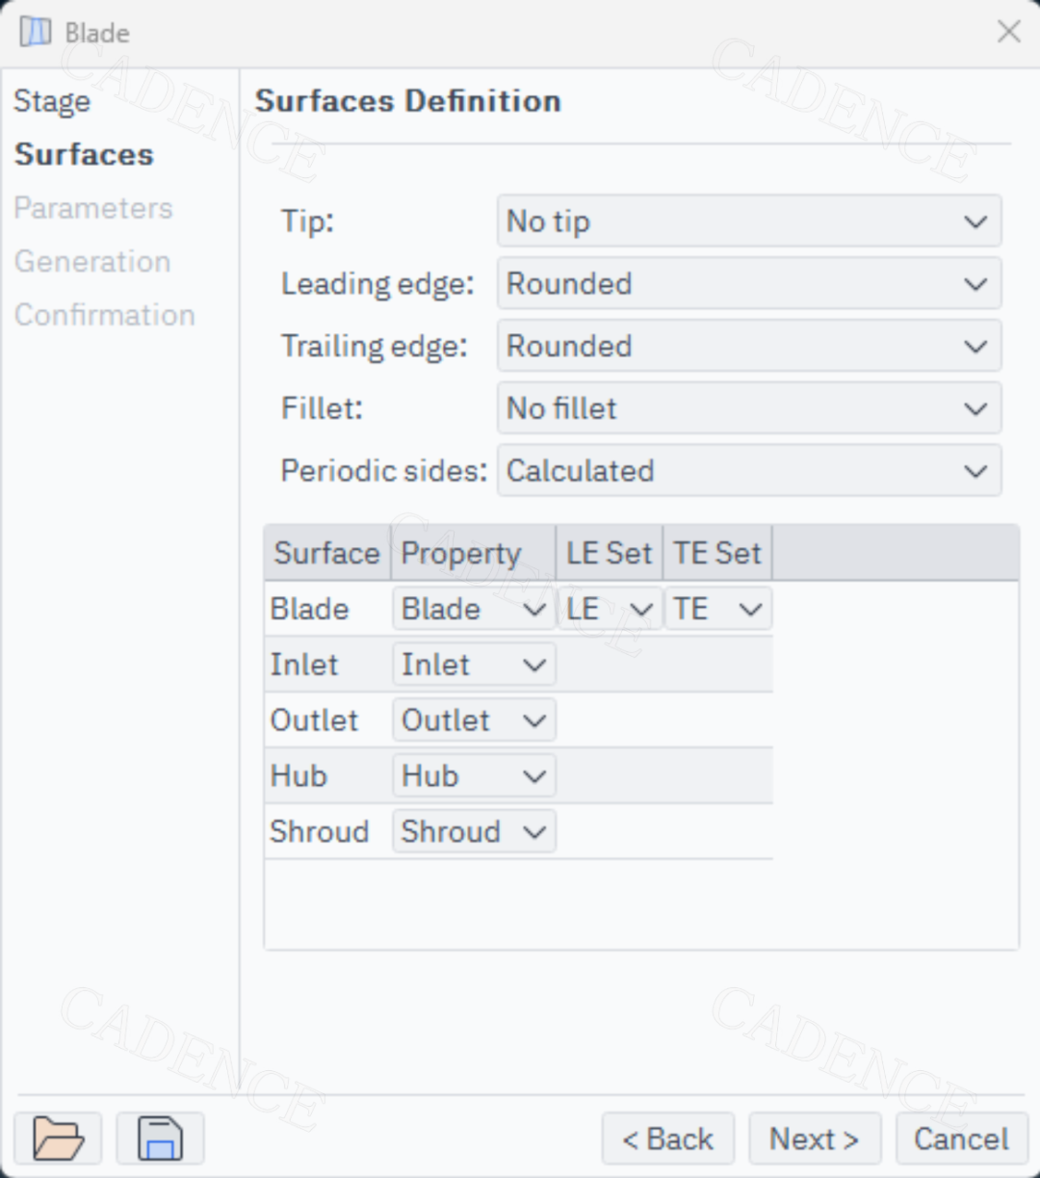Click the Blade window title icon

pos(36,32)
